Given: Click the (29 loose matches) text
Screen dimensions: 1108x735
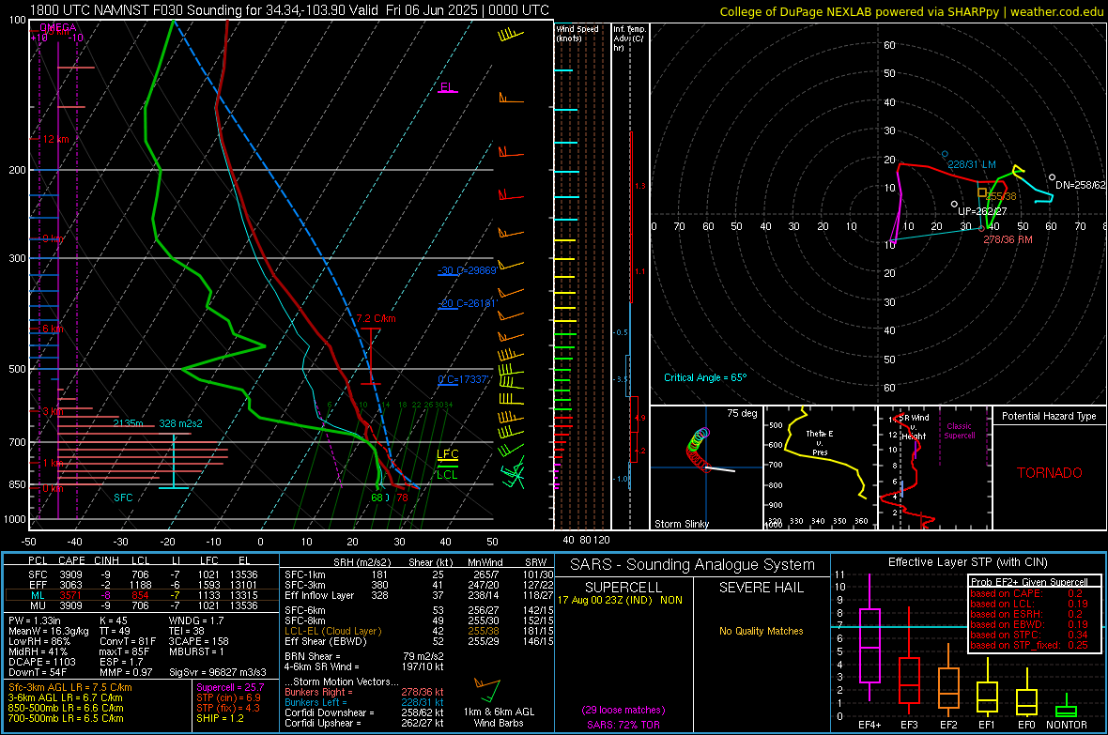Looking at the screenshot, I should pos(623,710).
